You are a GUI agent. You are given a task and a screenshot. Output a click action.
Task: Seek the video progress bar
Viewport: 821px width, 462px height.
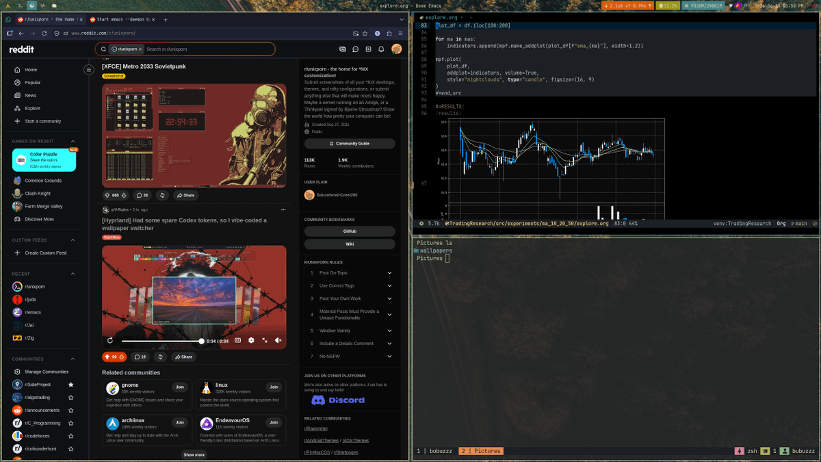161,341
